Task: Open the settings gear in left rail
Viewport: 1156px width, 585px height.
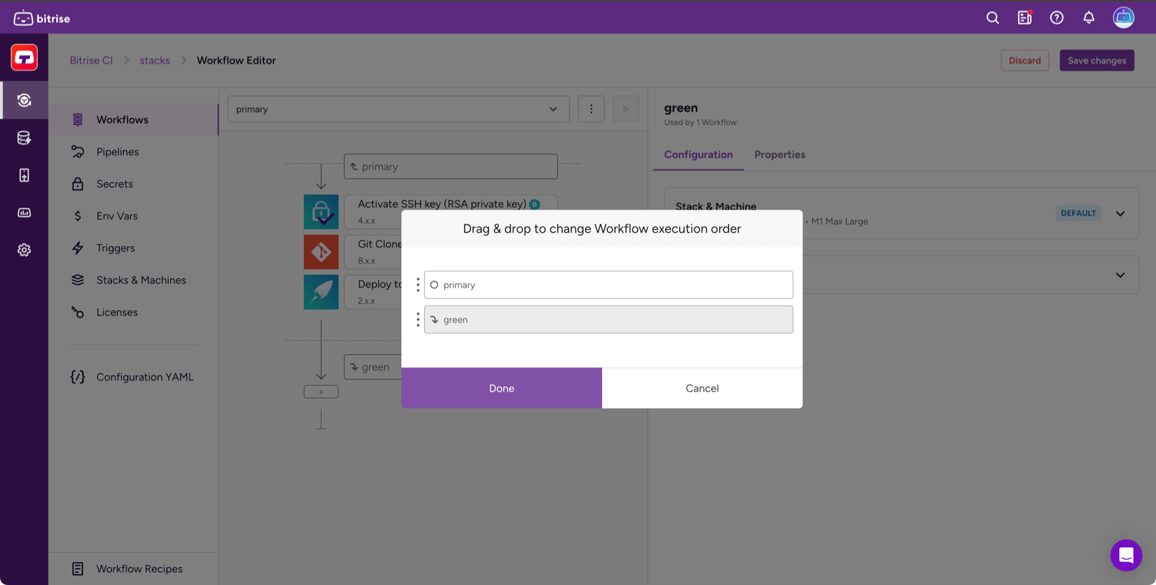Action: [x=24, y=250]
